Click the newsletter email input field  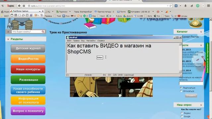191,83
